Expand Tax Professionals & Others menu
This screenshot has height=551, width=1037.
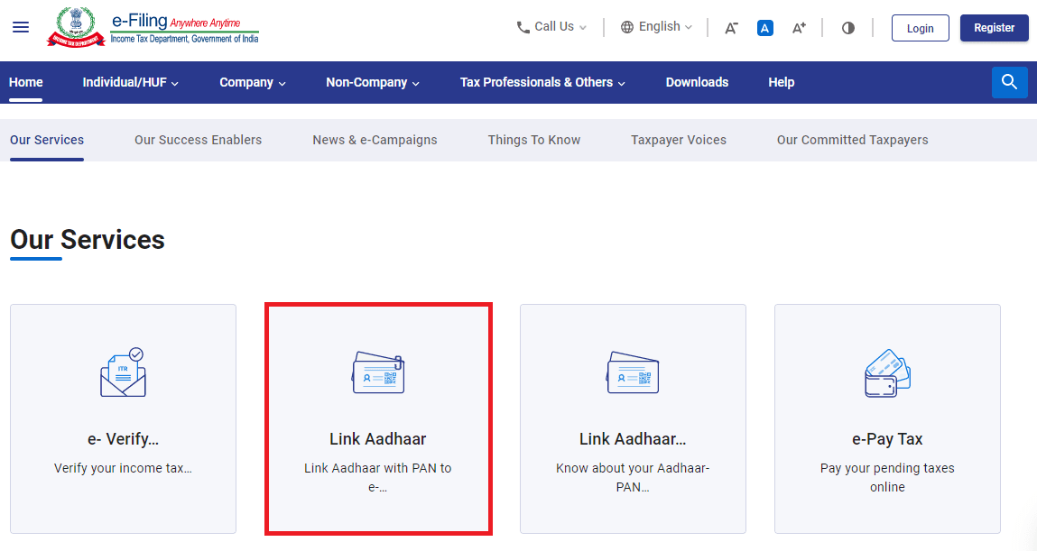pos(543,83)
